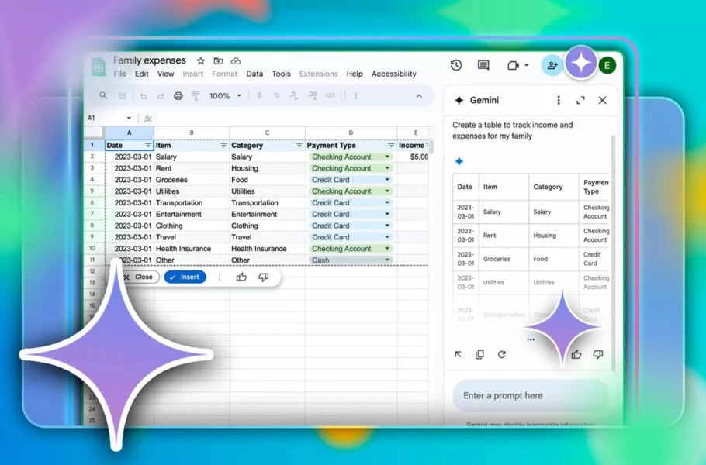
Task: Open the View menu
Action: click(x=166, y=74)
